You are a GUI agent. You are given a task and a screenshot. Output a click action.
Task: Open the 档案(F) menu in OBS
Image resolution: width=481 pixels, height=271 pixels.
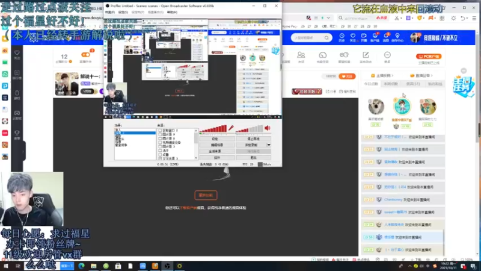click(109, 12)
